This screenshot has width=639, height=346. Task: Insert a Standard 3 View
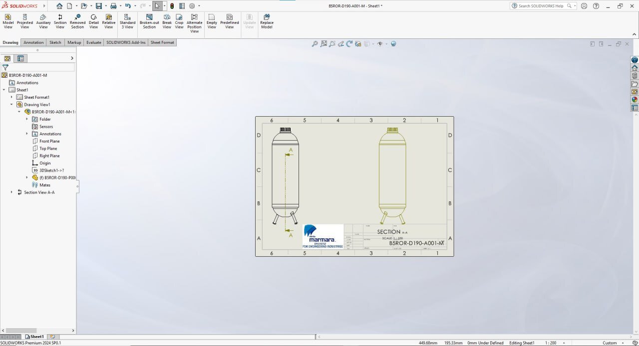[127, 22]
